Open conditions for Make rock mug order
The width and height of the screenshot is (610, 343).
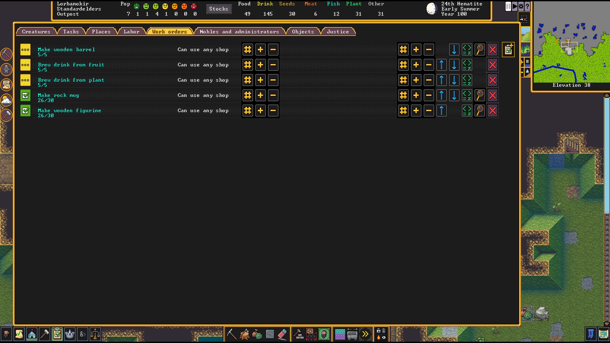click(467, 95)
